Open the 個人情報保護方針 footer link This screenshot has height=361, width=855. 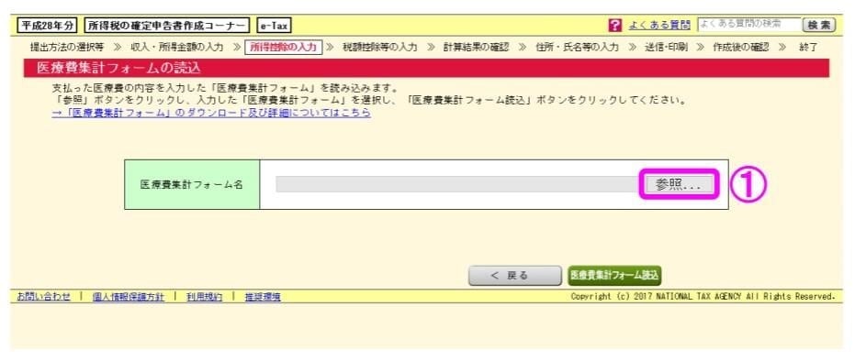click(x=129, y=297)
